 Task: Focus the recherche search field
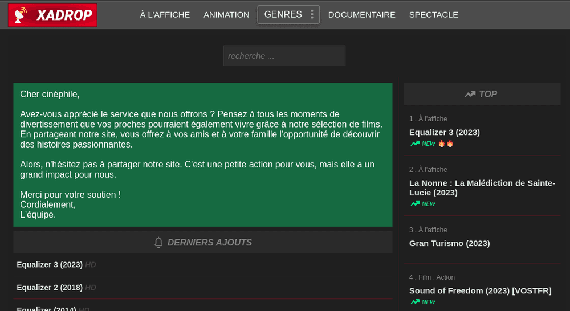284,56
